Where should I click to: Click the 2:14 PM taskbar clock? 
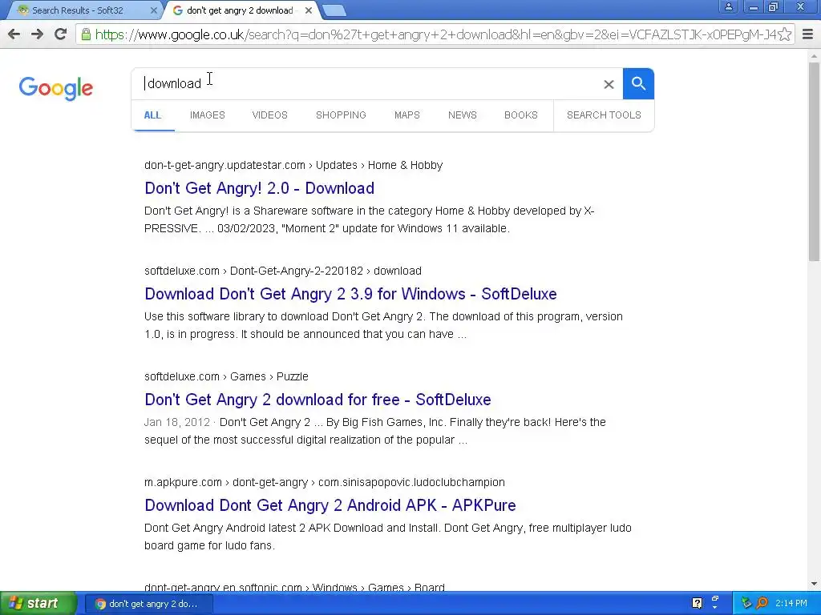pos(791,603)
